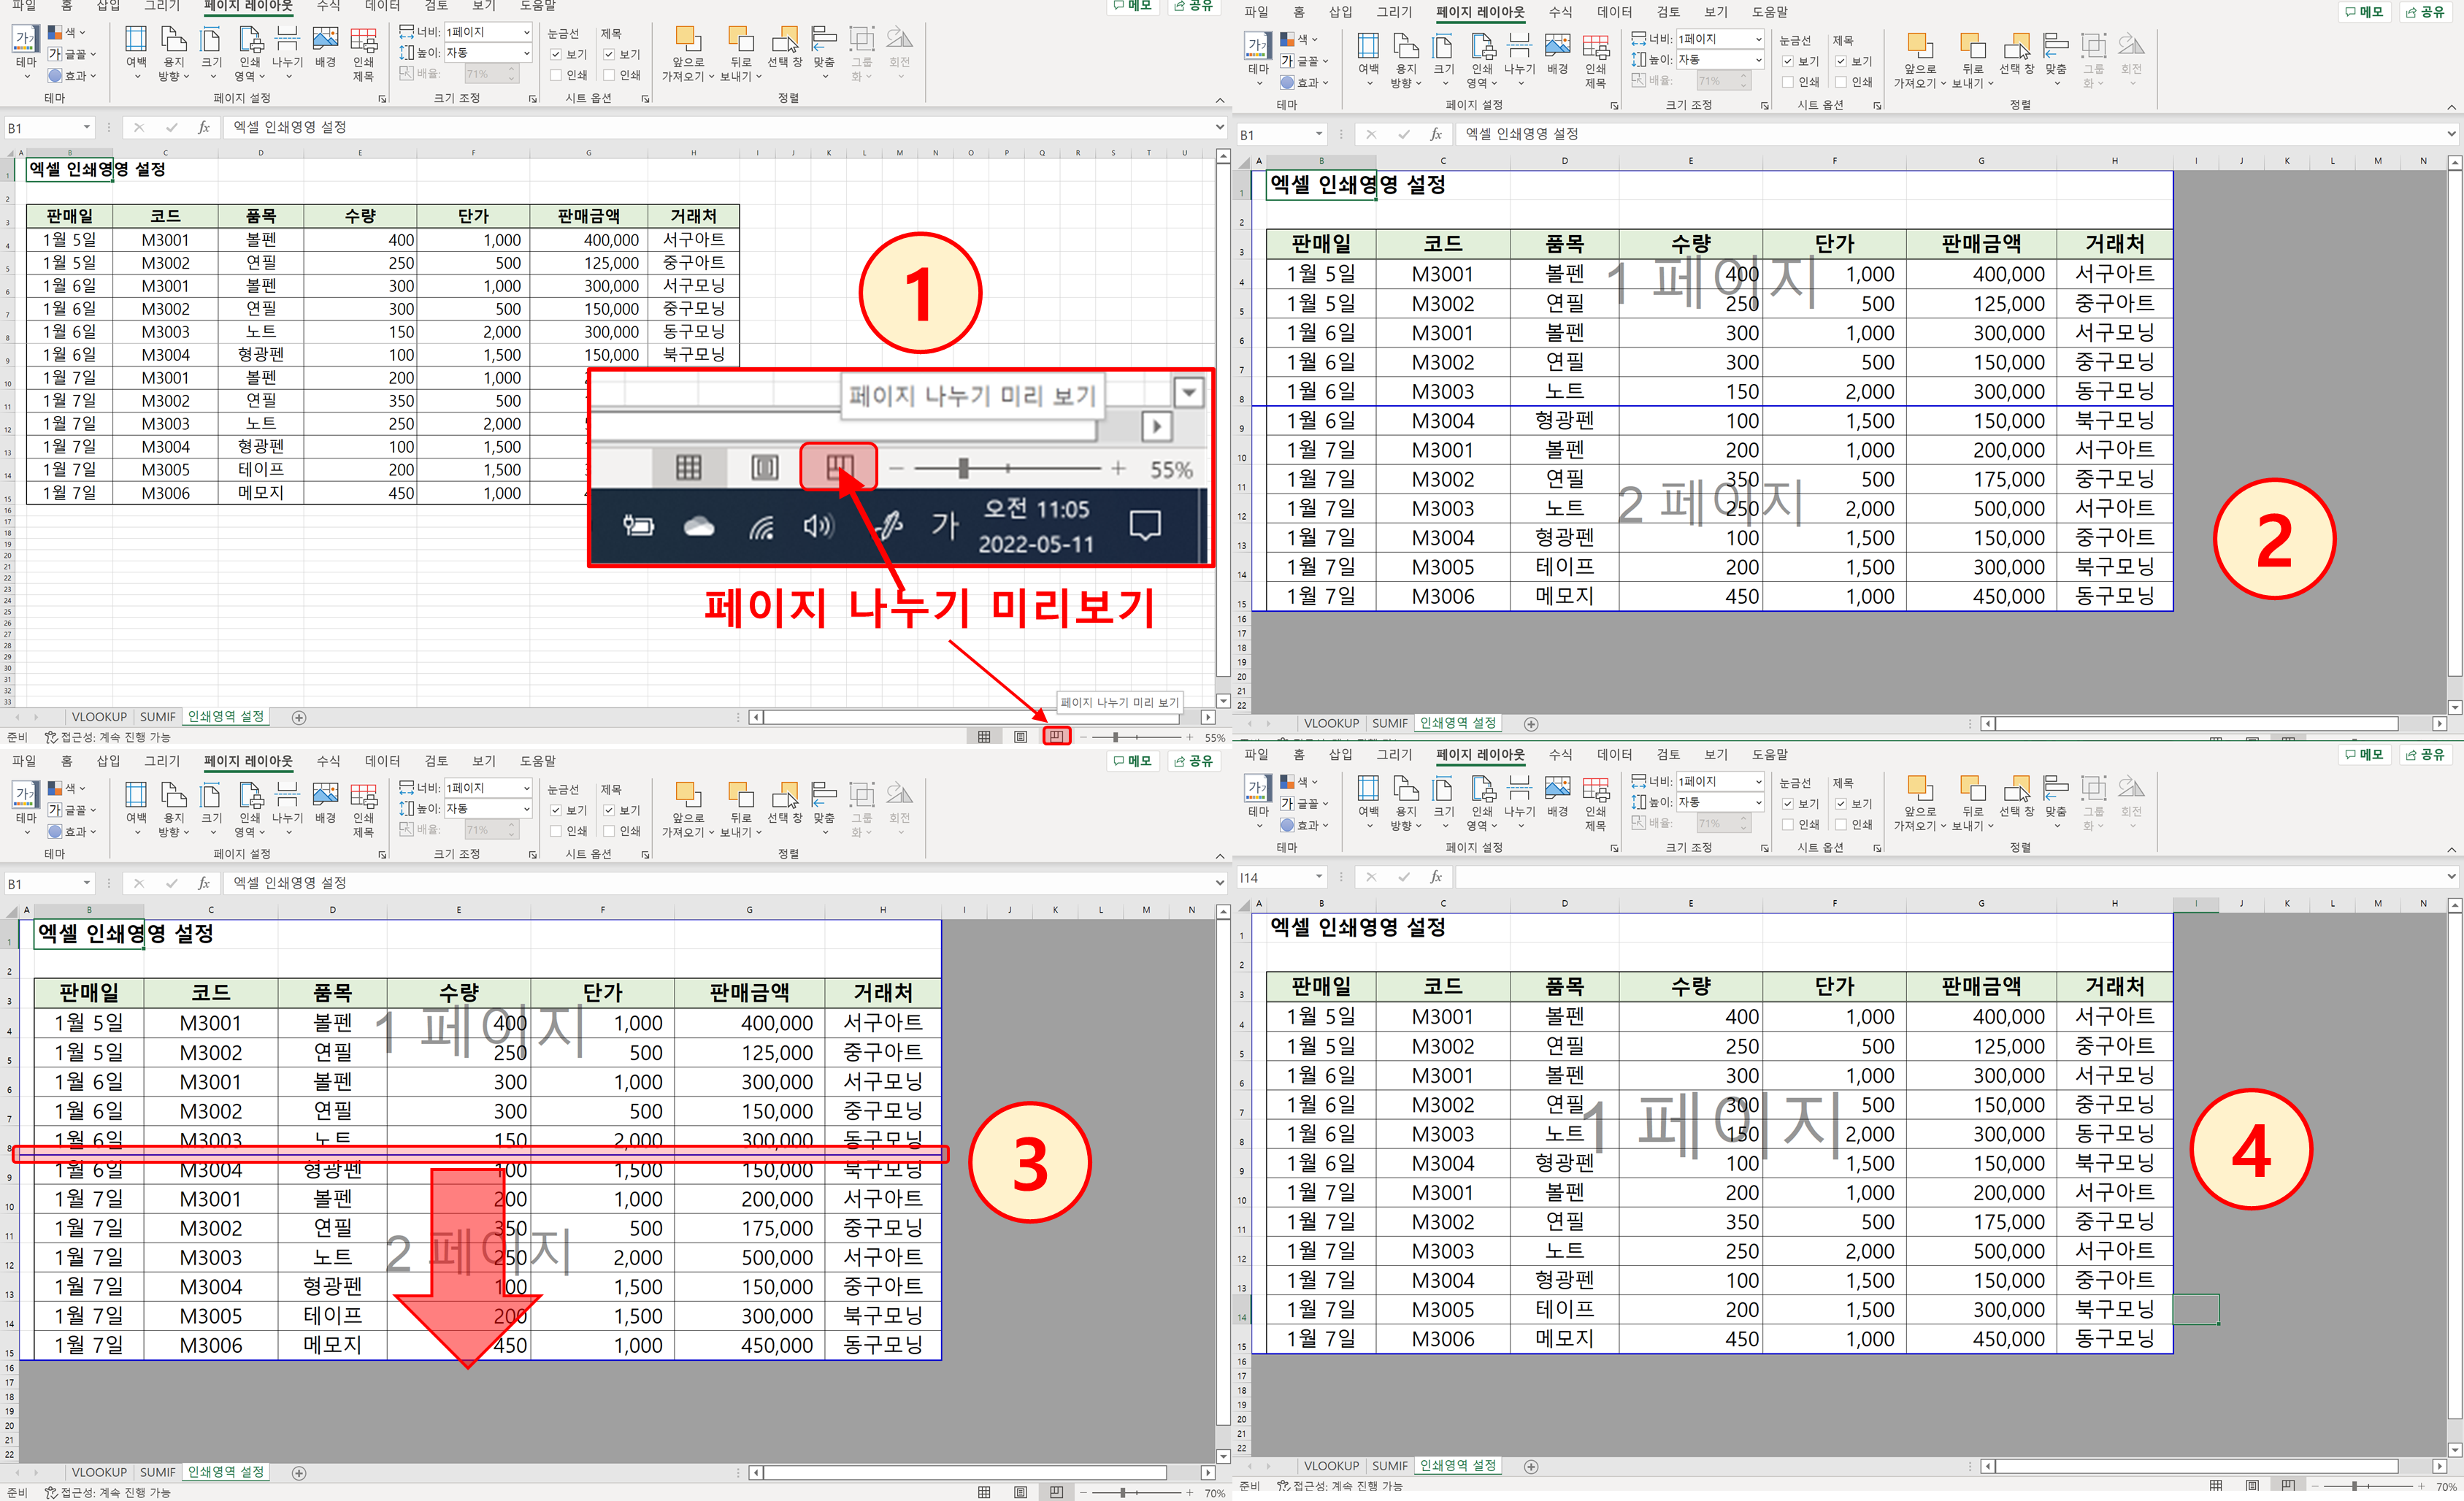Switch to the VLOOKUP sheet in panel 1
The height and width of the screenshot is (1501, 2464).
99,717
